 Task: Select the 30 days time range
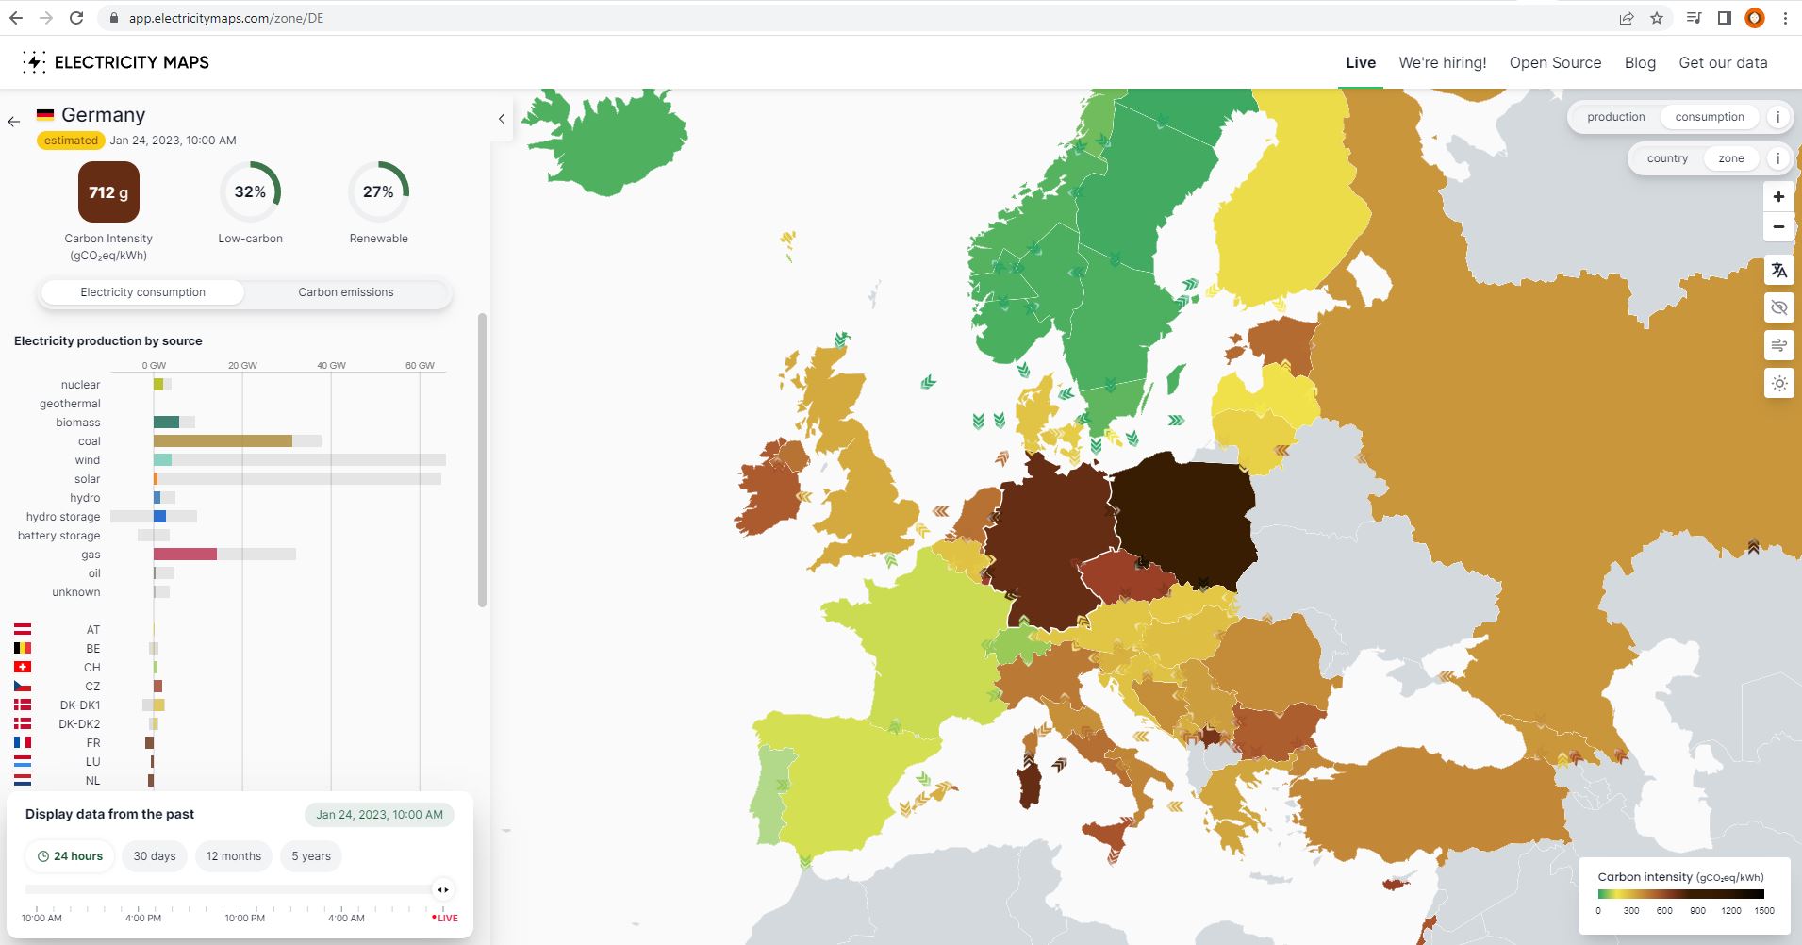(155, 856)
